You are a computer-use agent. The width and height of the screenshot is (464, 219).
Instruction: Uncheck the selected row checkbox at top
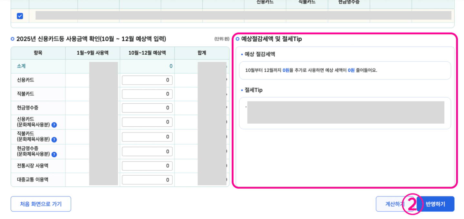[20, 16]
